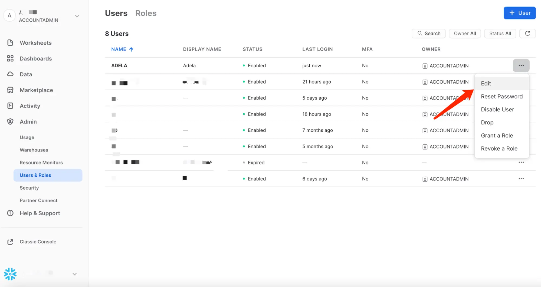
Task: Click the ADELA user name
Action: (x=119, y=65)
